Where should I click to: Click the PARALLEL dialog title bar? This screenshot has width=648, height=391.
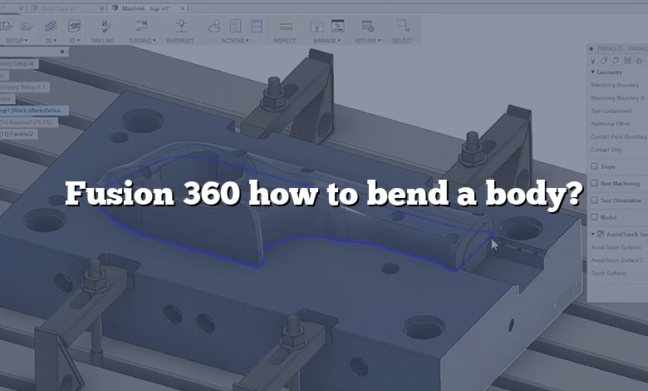(x=617, y=49)
